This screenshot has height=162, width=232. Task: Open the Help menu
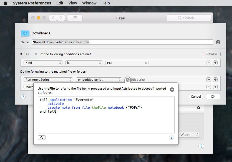106,3
